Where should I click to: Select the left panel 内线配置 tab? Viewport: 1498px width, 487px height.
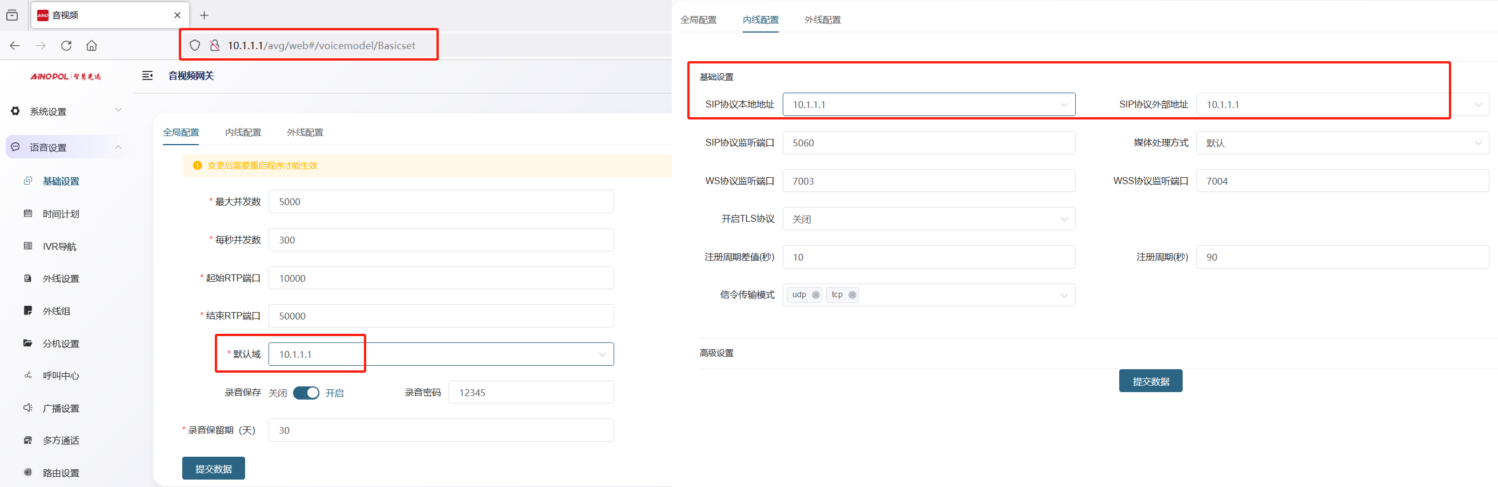pyautogui.click(x=243, y=133)
